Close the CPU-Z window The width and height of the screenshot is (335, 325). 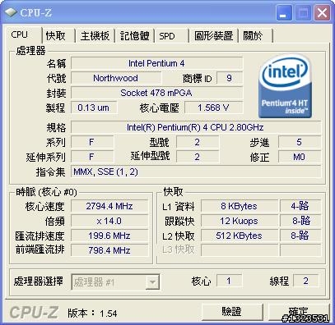point(322,13)
